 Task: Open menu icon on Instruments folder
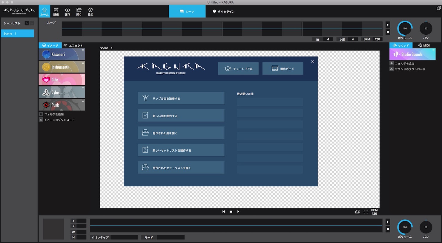pyautogui.click(x=83, y=63)
